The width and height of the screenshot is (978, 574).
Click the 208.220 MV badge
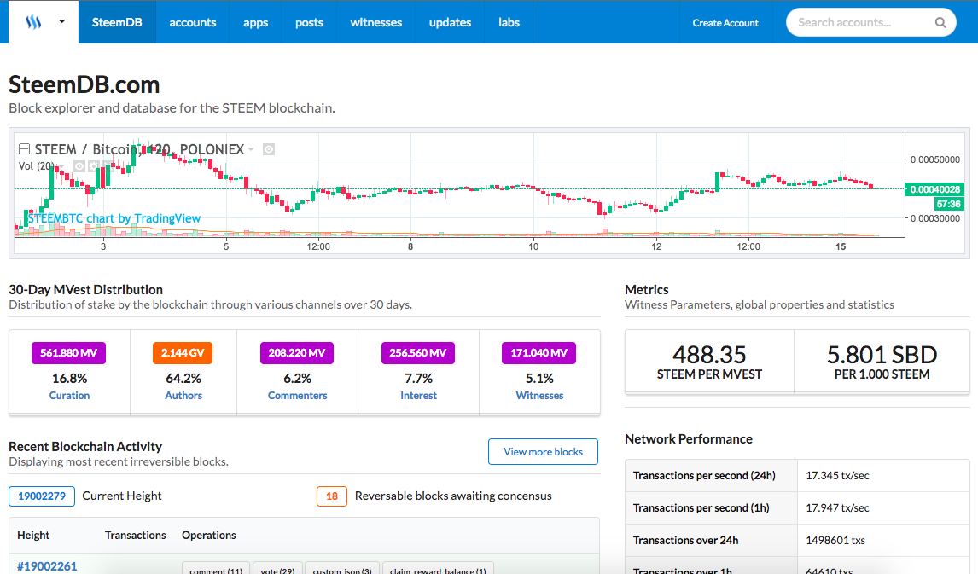click(297, 353)
